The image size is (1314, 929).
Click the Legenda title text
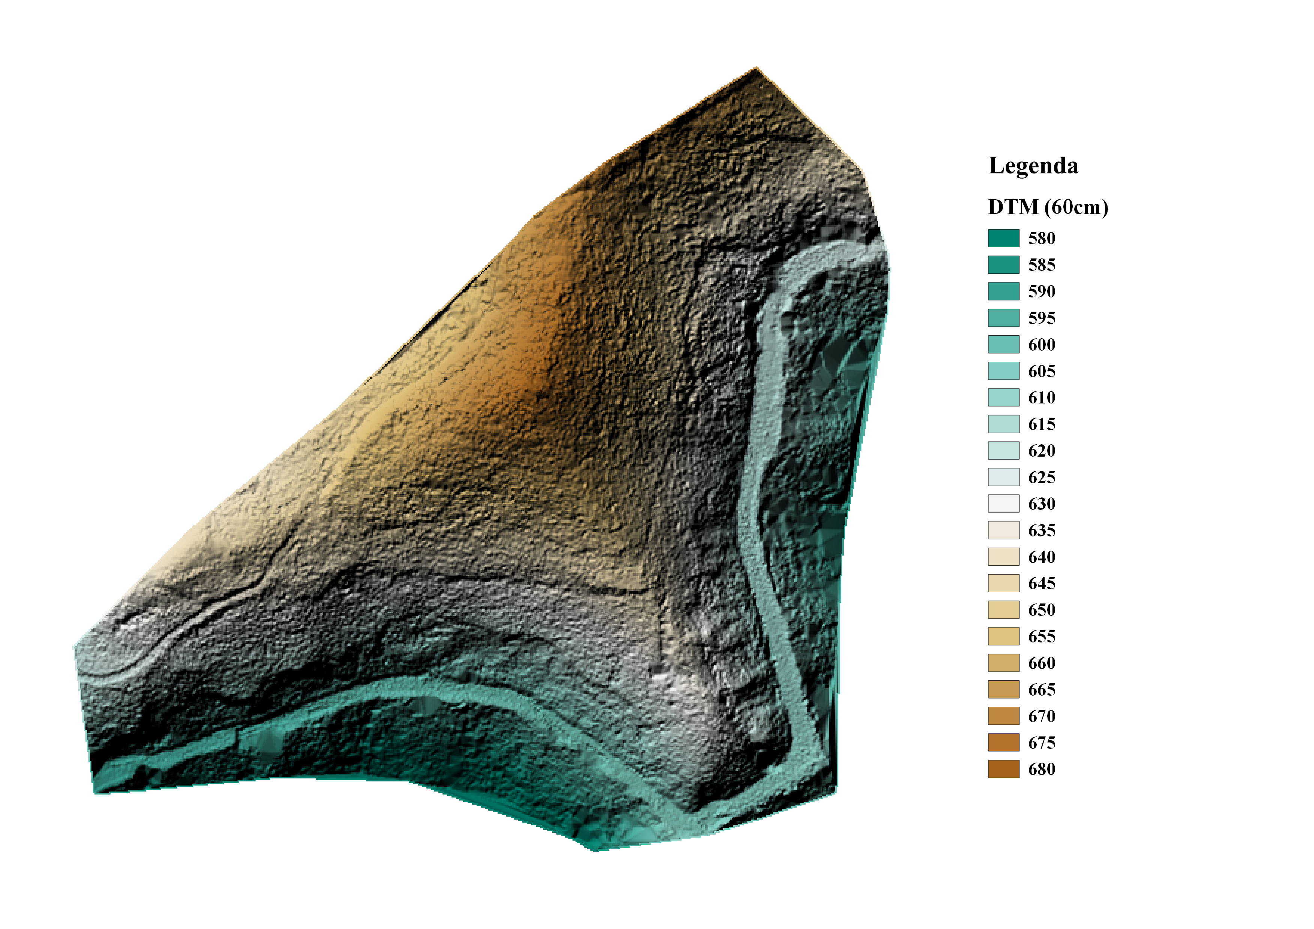pos(1034,166)
